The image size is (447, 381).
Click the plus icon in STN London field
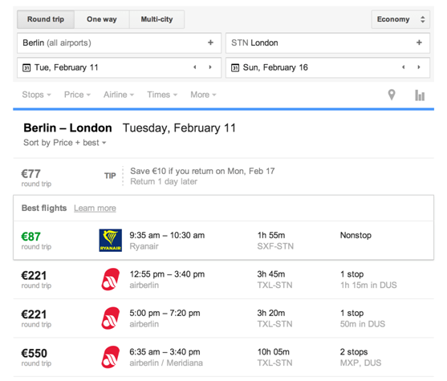(419, 43)
